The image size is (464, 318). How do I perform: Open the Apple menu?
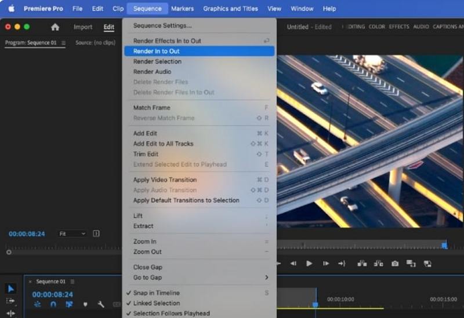[11, 9]
